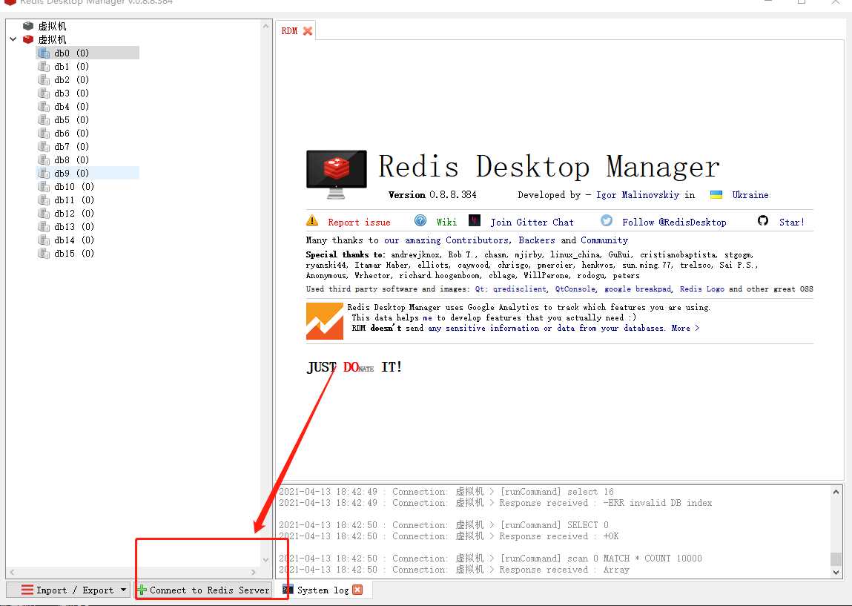
Task: Click the System log terminal icon
Action: tap(288, 590)
